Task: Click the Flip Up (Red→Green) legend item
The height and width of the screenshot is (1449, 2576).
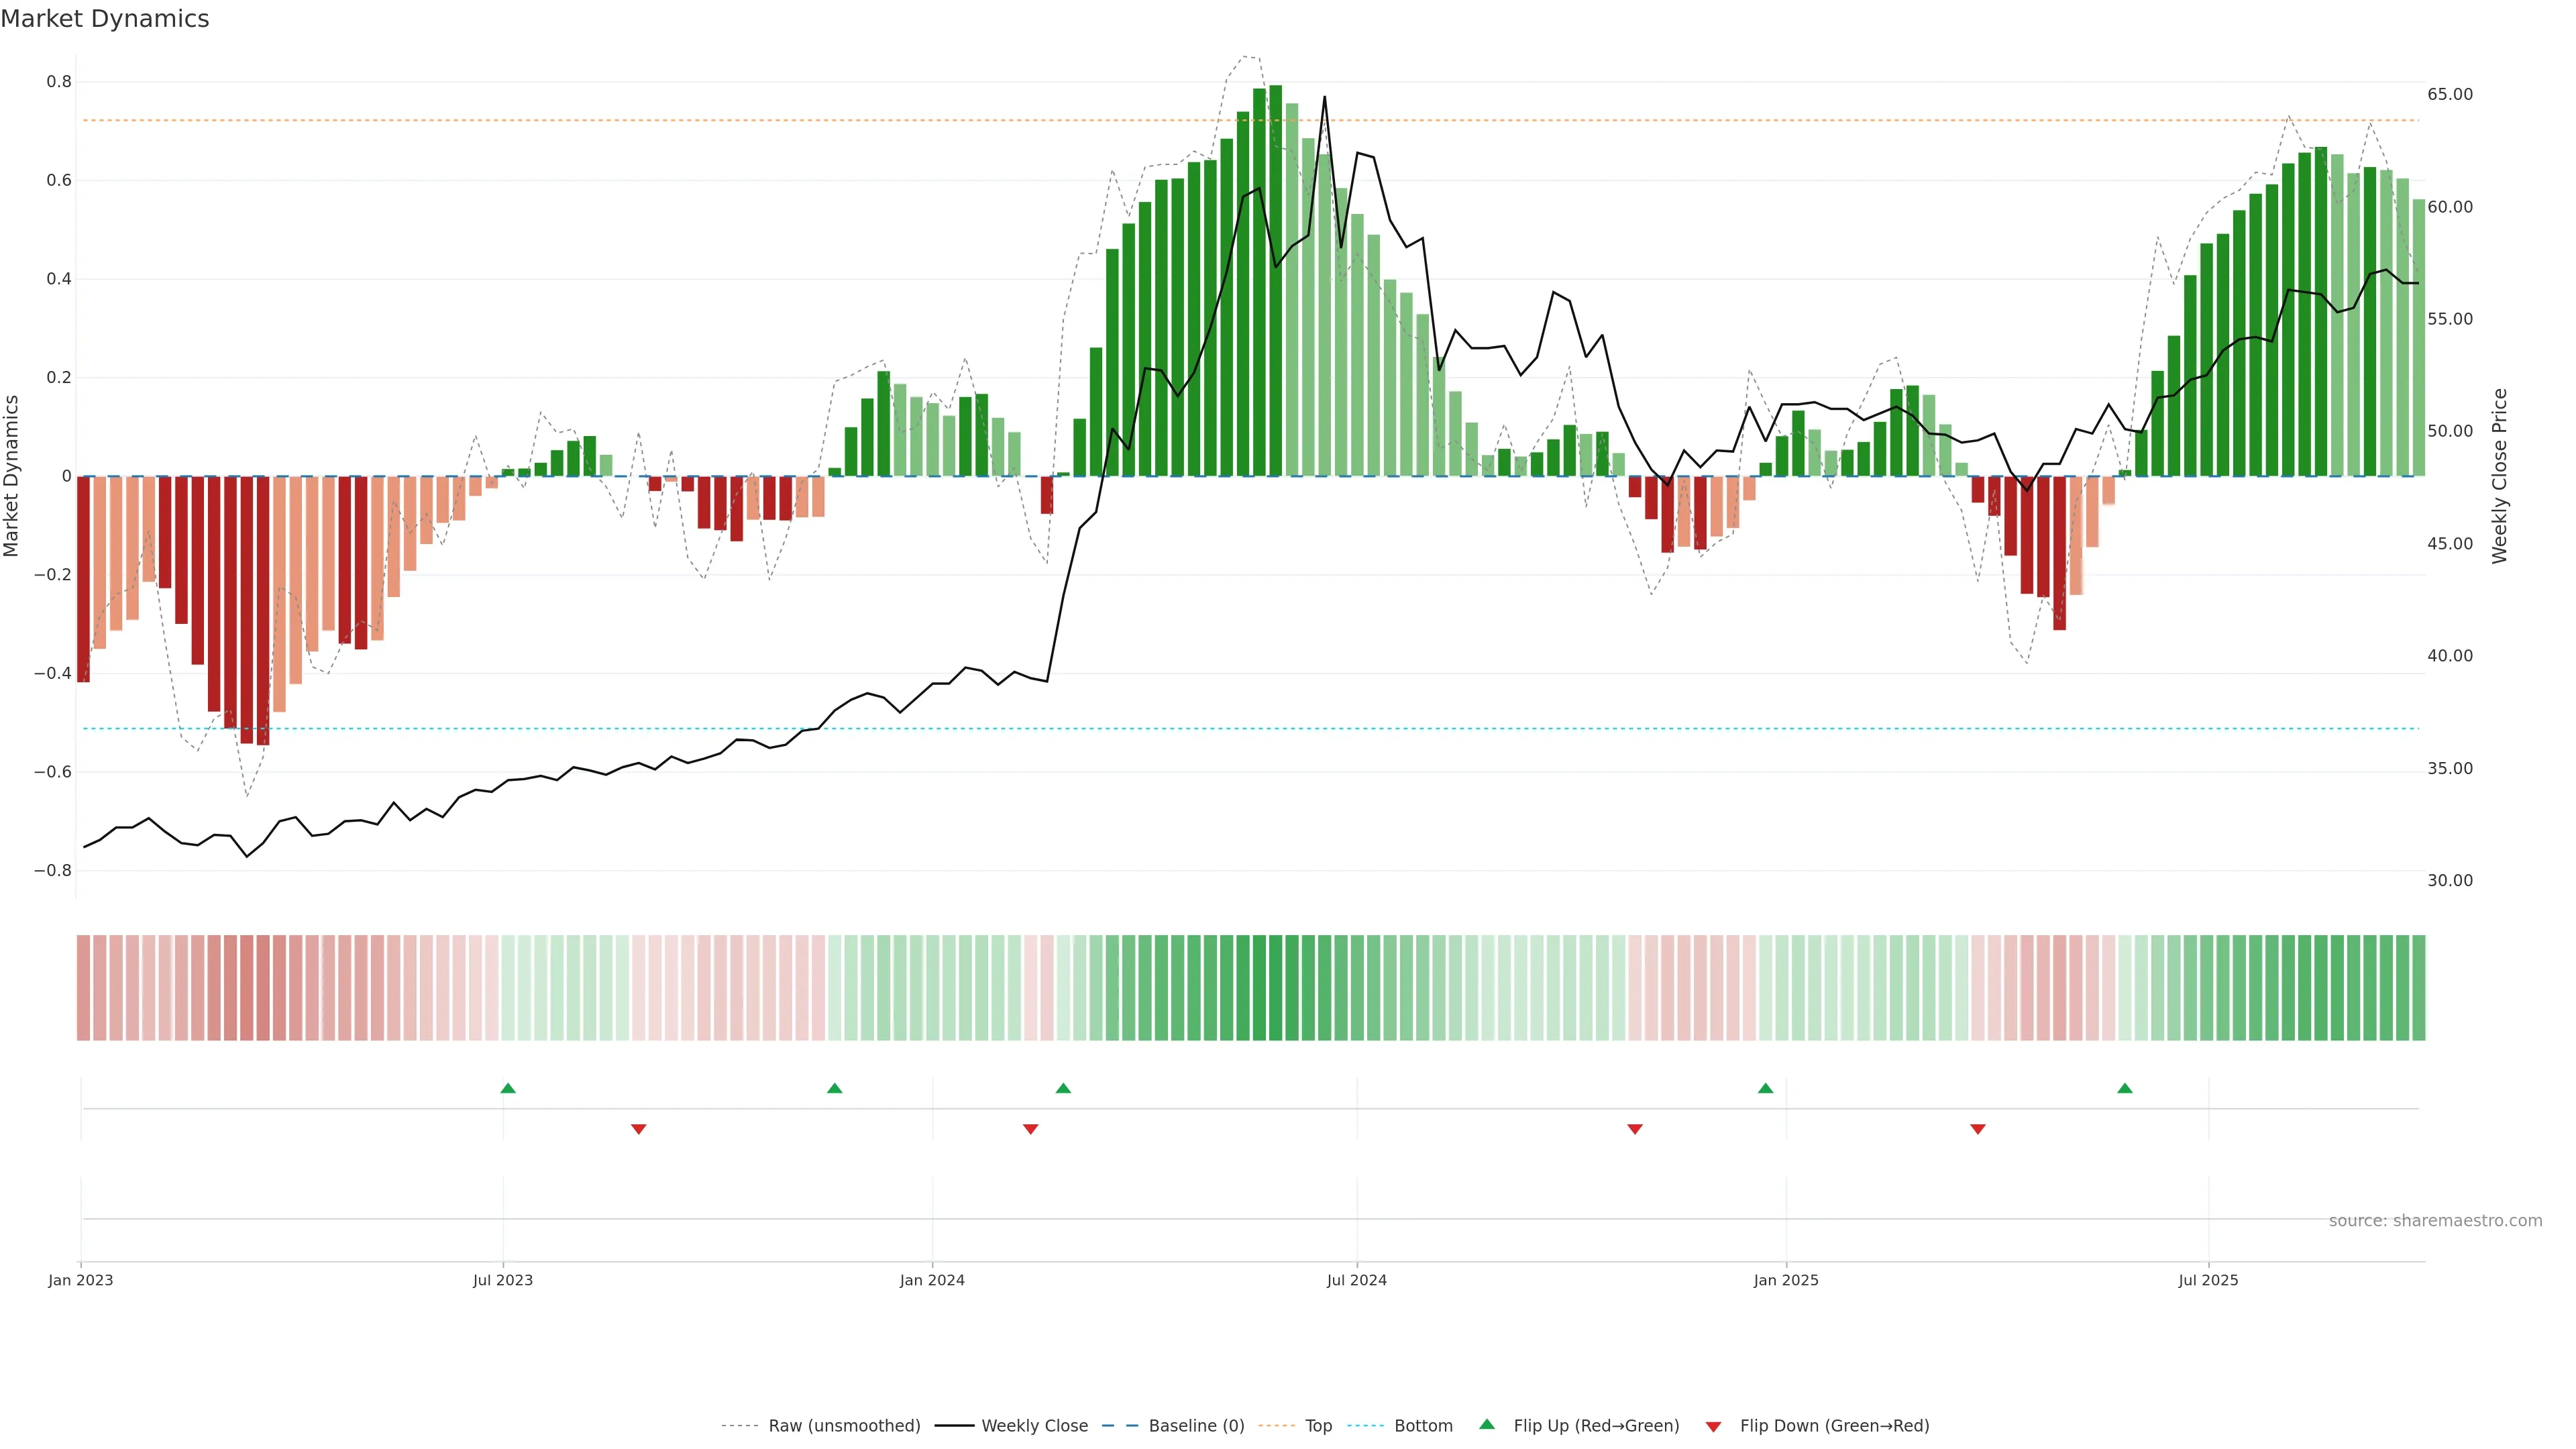Action: [x=1596, y=1426]
